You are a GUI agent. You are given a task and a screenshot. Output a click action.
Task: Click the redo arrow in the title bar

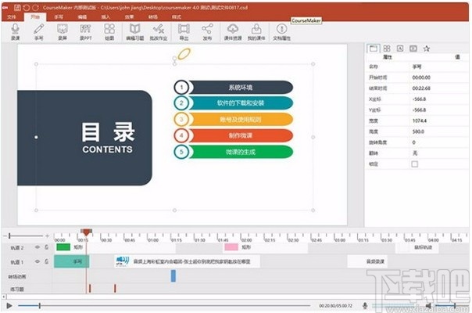pos(35,8)
